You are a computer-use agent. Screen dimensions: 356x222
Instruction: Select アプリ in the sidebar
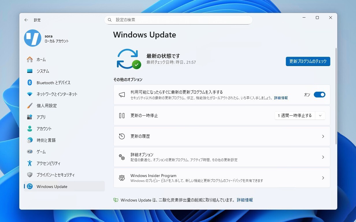[x=64, y=117]
